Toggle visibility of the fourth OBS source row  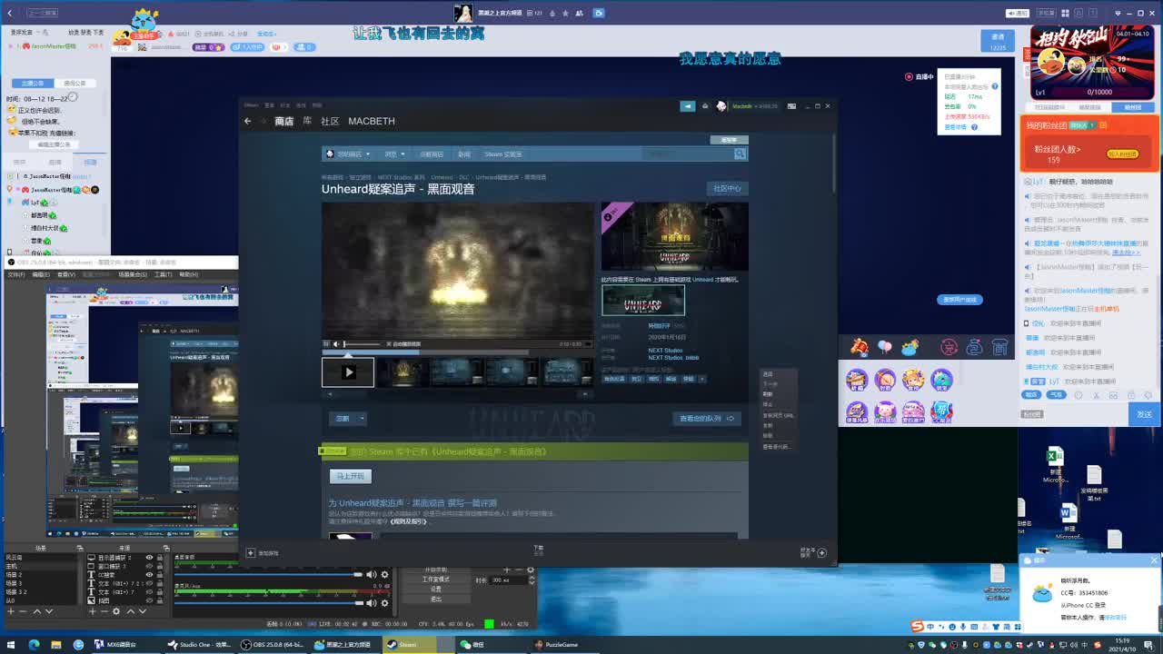pyautogui.click(x=149, y=583)
